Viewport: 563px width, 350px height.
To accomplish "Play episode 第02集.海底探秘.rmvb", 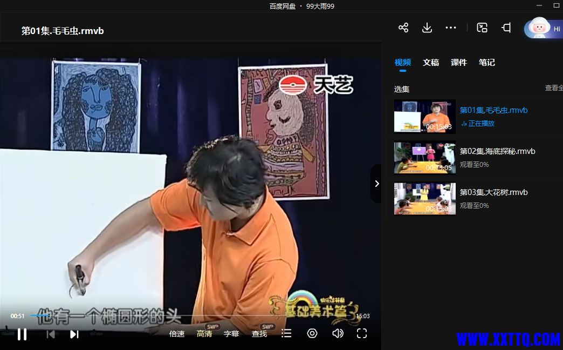I will pos(498,151).
